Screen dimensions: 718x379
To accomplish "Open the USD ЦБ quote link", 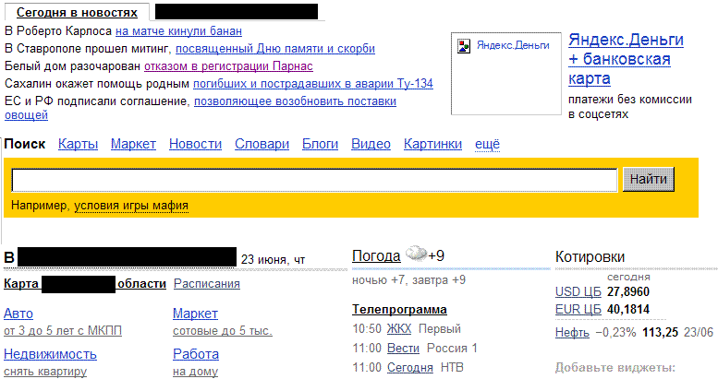I will [x=578, y=291].
